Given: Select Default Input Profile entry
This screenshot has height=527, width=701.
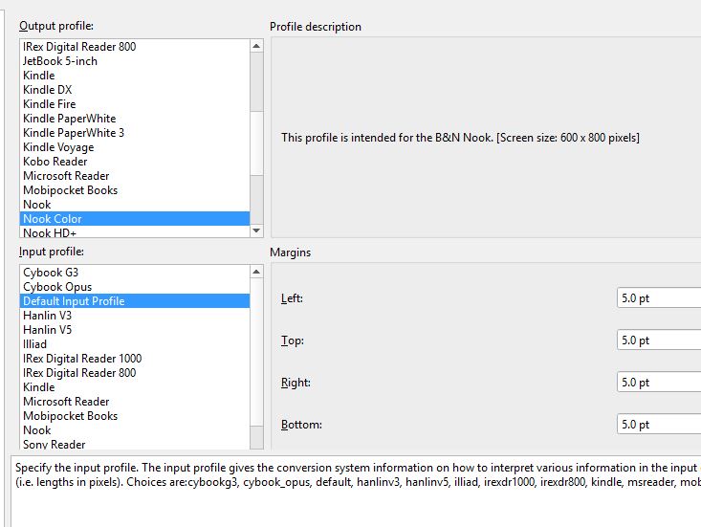Looking at the screenshot, I should (x=74, y=301).
